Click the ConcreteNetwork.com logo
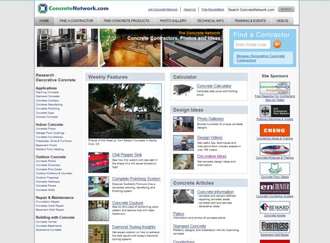Screen dimensions: 330x243 (73, 9)
